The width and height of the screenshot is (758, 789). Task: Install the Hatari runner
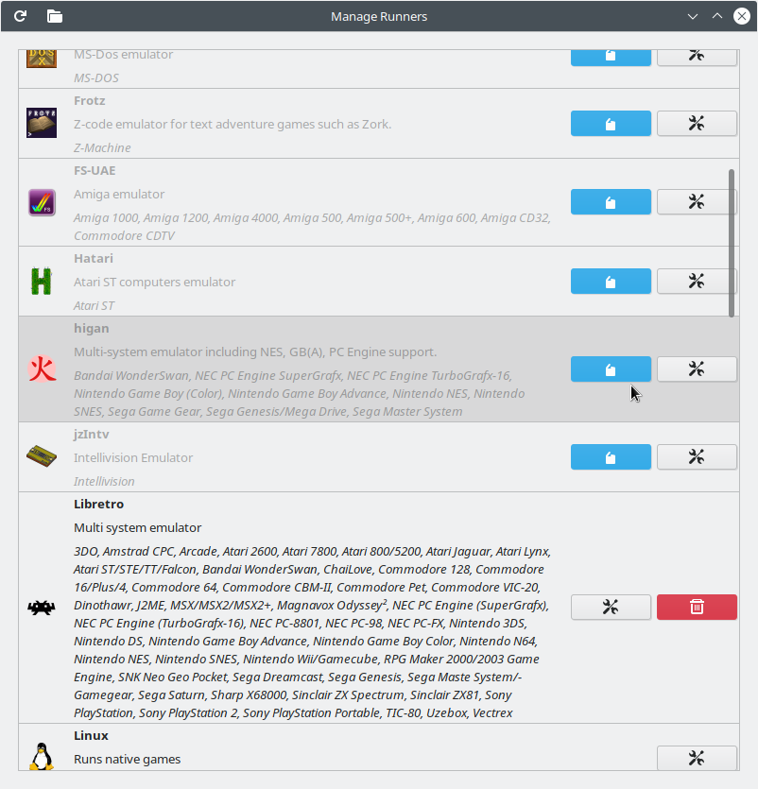611,281
